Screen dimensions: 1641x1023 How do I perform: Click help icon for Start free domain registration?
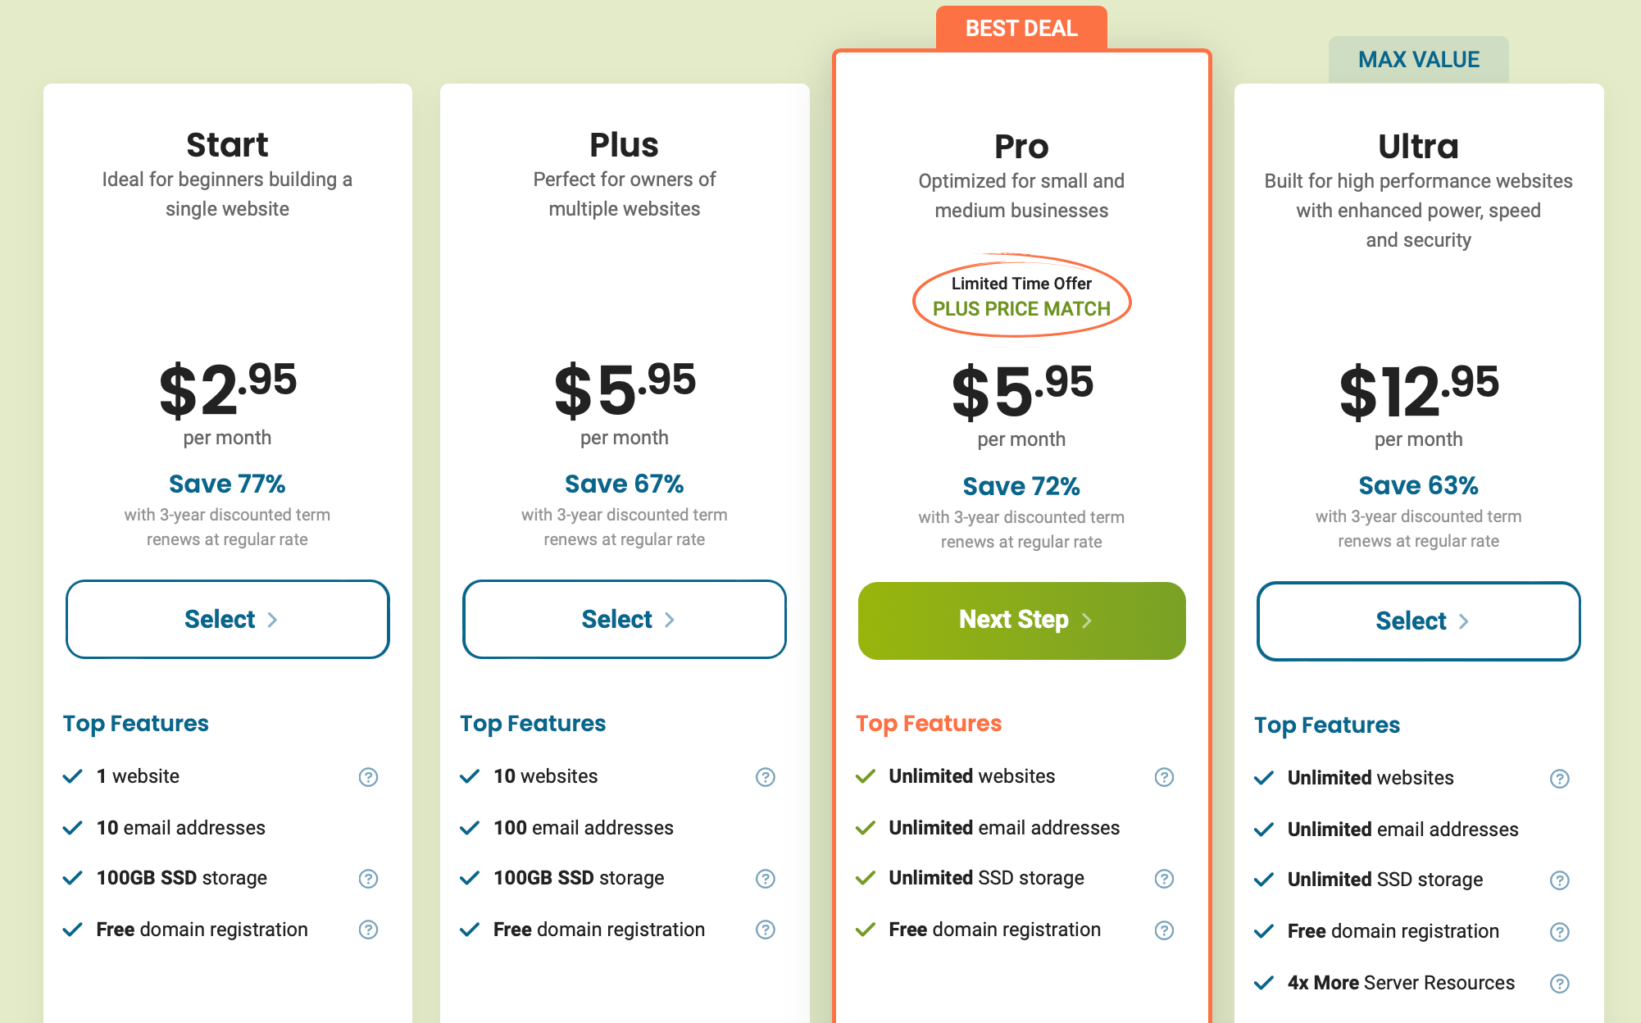coord(368,930)
